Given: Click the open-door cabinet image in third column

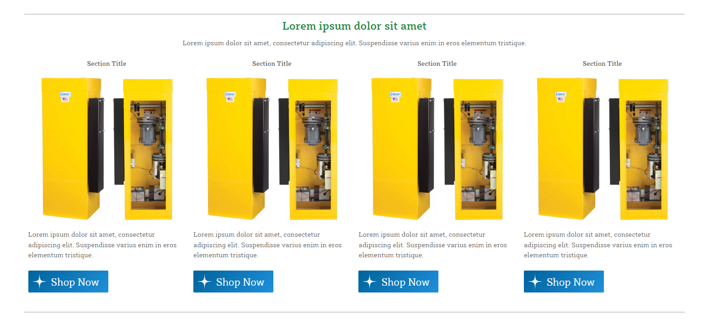Looking at the screenshot, I should coord(474,149).
